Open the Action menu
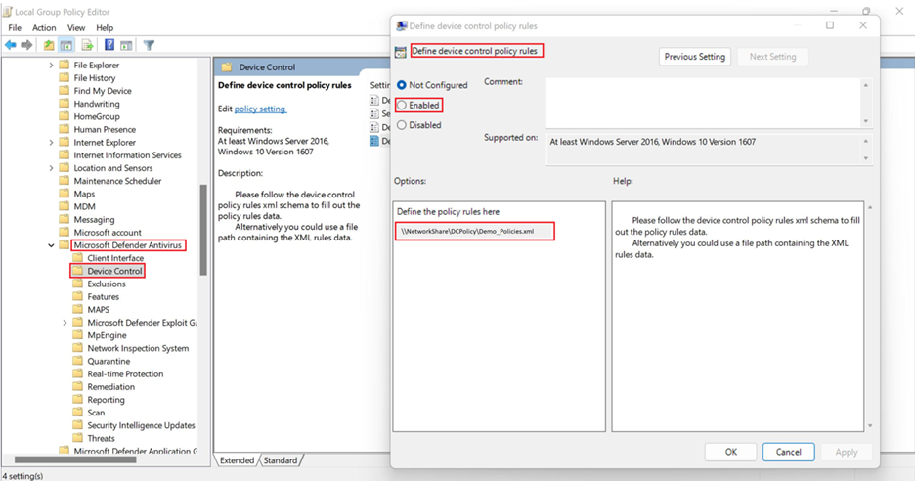 (x=44, y=28)
